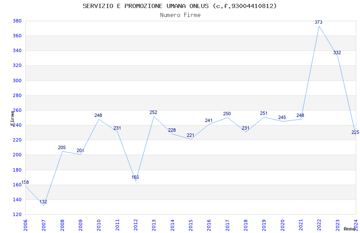
Task: Click the data label 251 for 2019
Action: [264, 114]
